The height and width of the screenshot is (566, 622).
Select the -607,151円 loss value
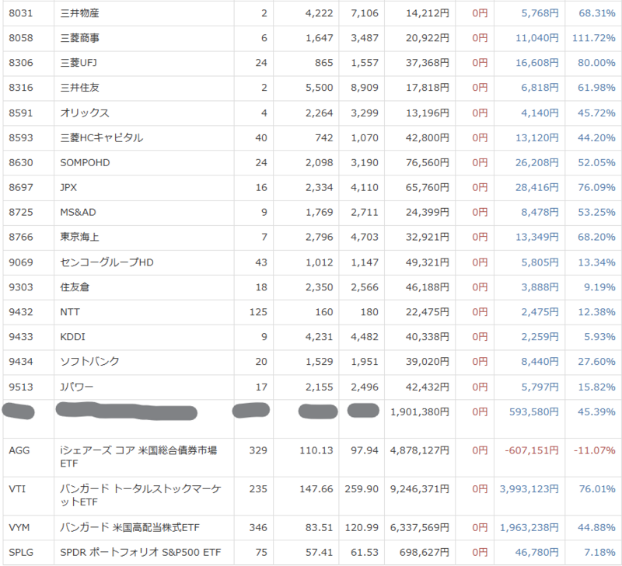[532, 450]
